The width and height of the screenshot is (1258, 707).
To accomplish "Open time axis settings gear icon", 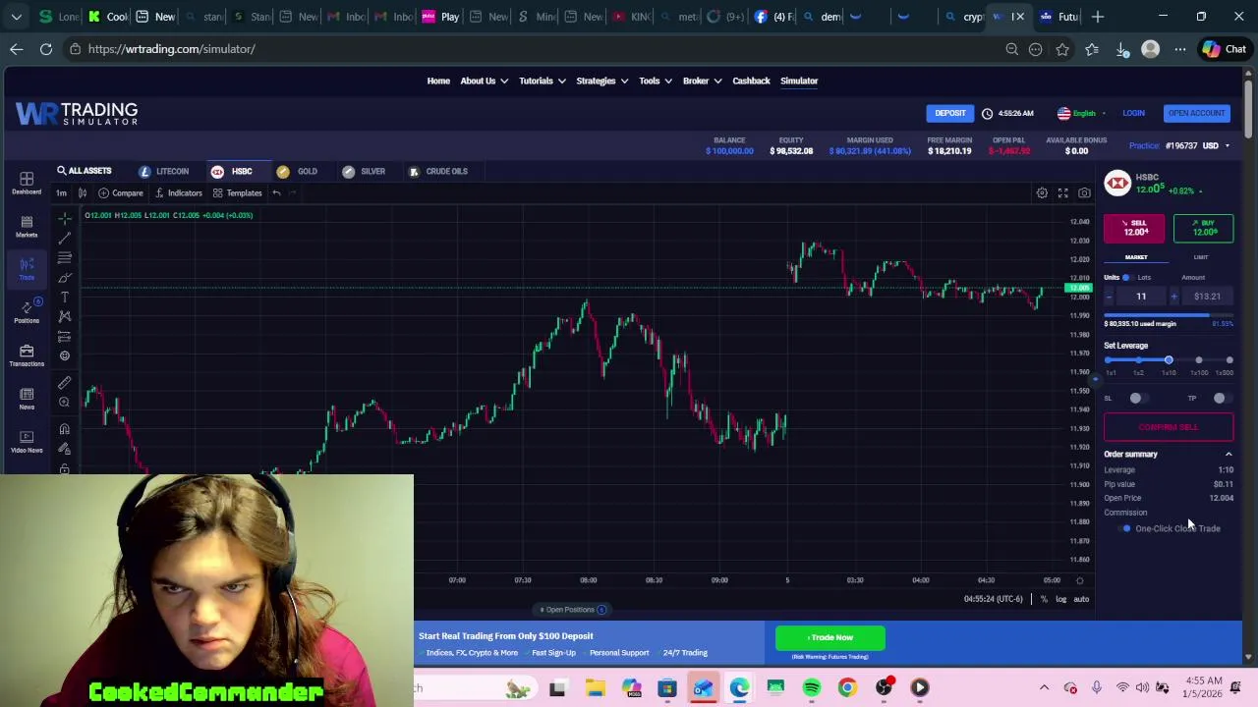I will 1079,580.
